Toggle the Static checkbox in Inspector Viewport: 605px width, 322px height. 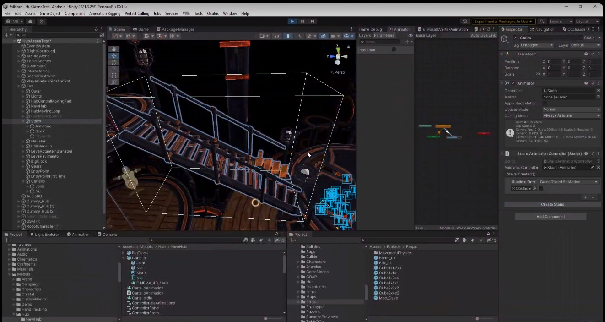tap(581, 38)
